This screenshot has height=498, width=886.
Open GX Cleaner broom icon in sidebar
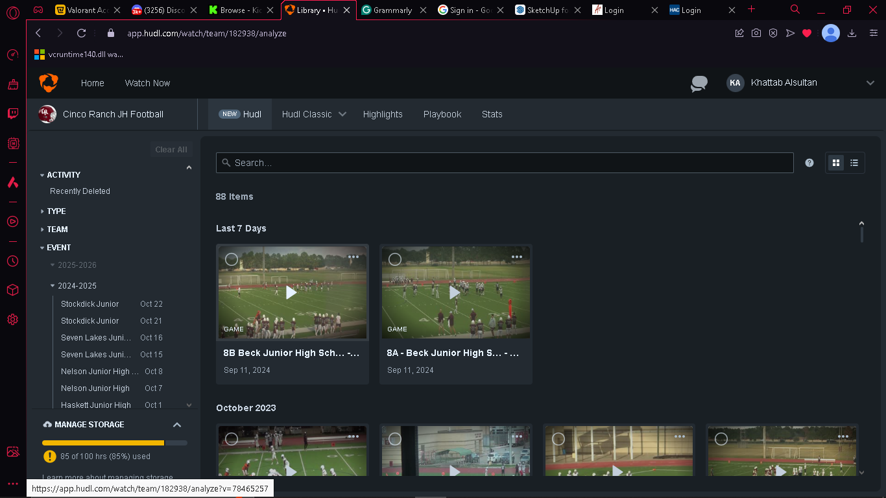click(x=13, y=84)
